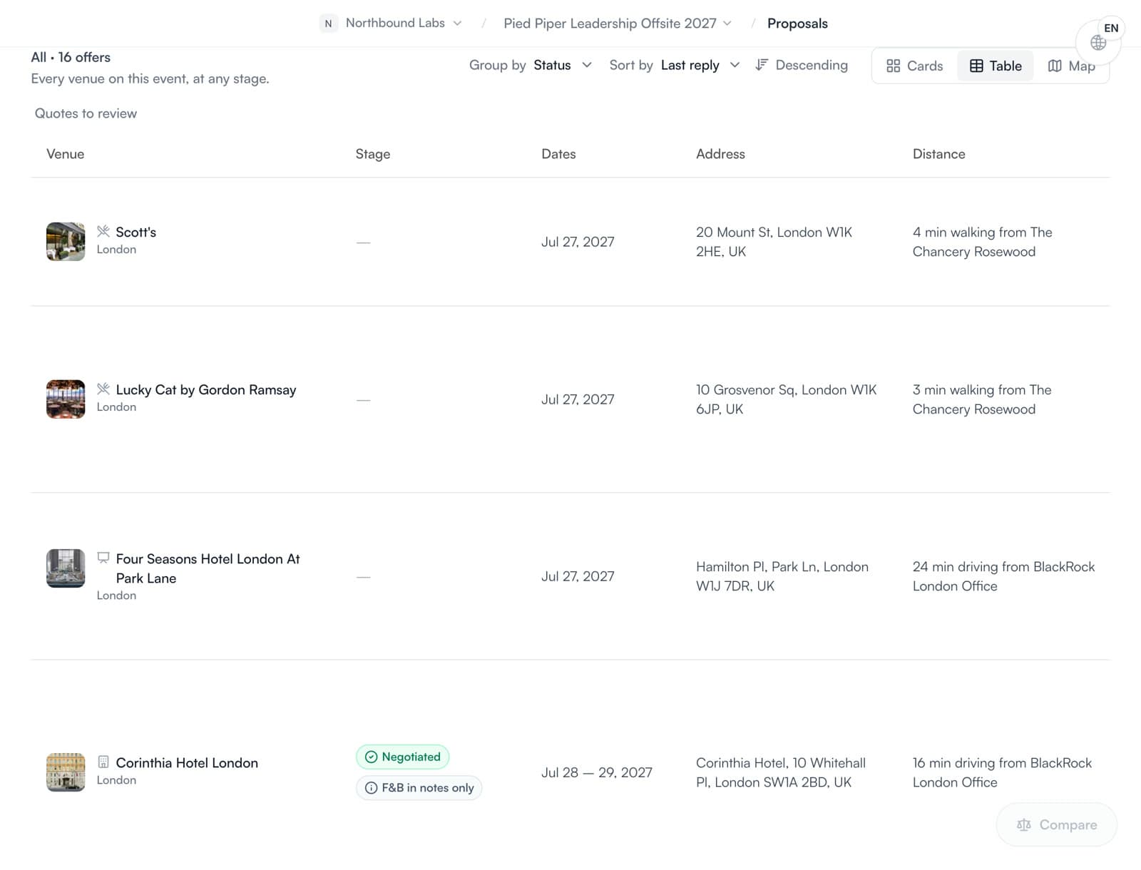Click Scott's Jul 27, 2027 date

coord(578,242)
